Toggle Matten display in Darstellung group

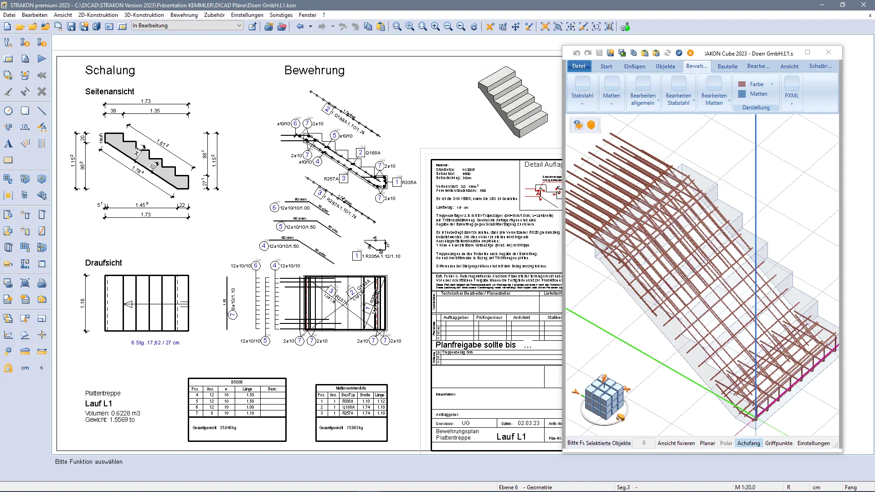point(758,94)
